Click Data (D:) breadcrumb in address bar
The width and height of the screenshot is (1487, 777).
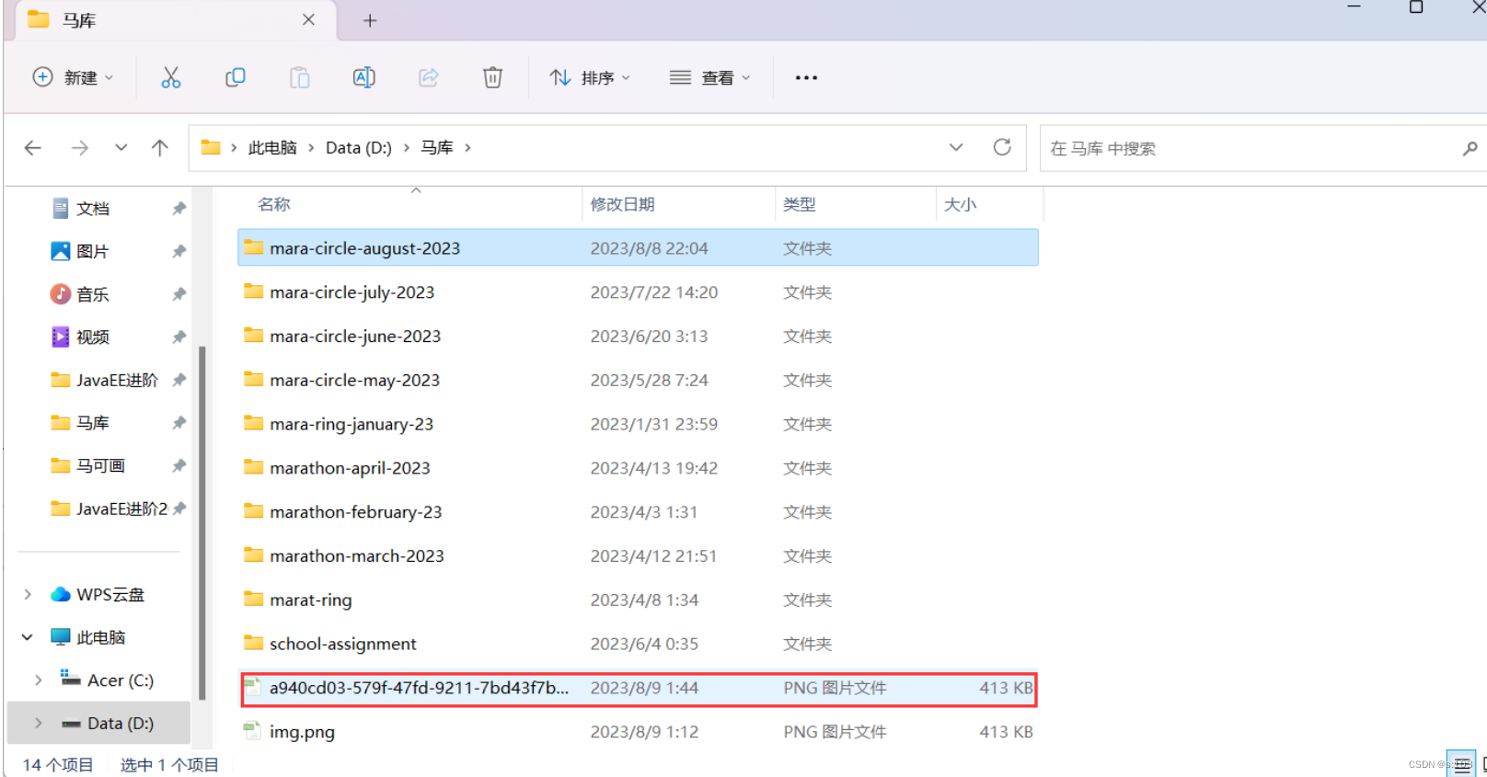(359, 148)
